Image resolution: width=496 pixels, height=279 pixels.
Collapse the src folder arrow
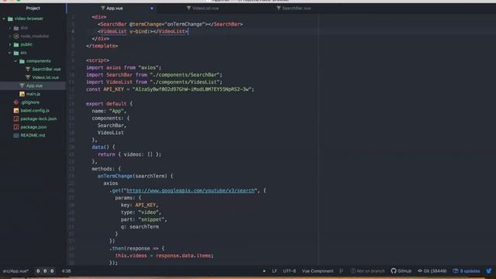pyautogui.click(x=10, y=53)
